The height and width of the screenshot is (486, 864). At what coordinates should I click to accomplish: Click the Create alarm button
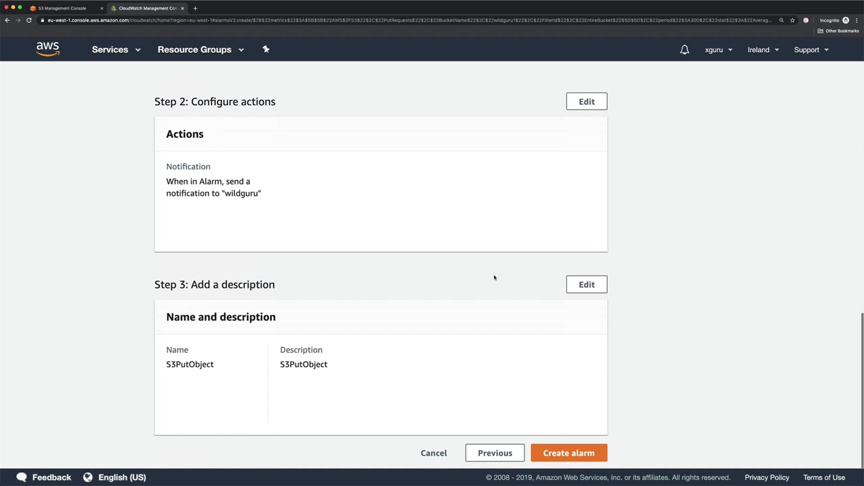point(568,453)
